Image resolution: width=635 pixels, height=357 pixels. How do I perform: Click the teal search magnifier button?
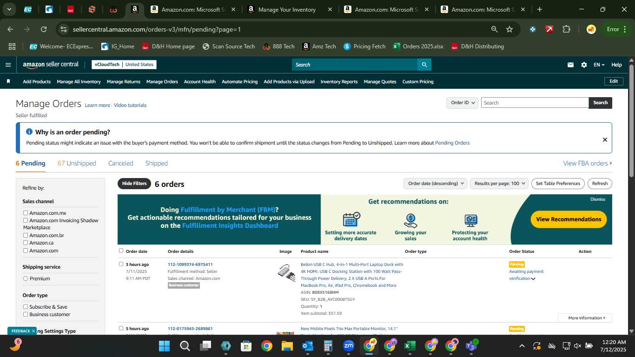click(x=424, y=65)
